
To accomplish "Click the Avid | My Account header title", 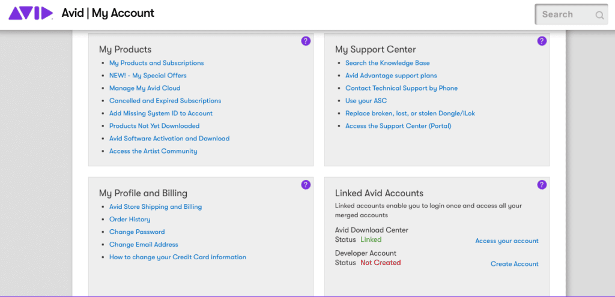I will click(x=108, y=13).
